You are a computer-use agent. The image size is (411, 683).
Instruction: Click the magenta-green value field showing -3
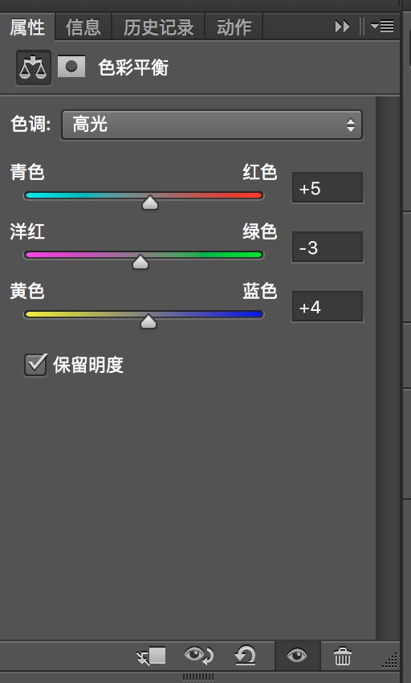coord(327,247)
